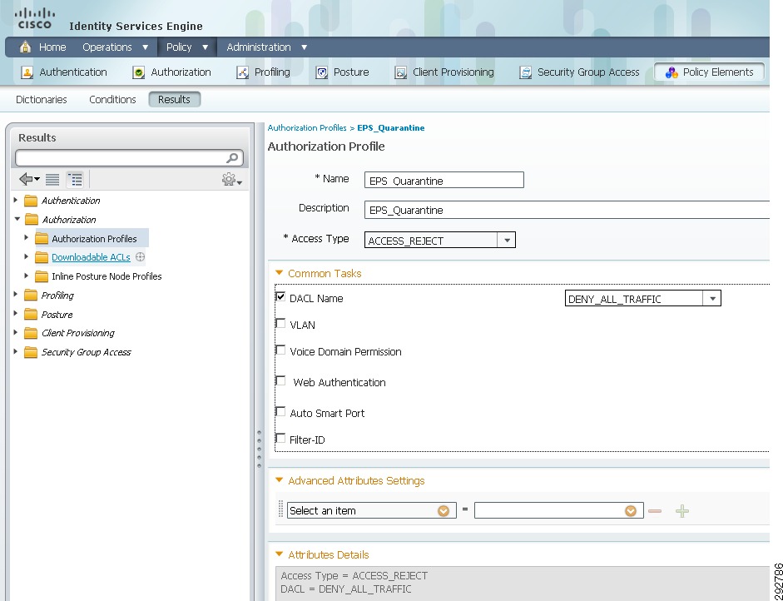Add attribute row with green plus icon

pos(682,510)
